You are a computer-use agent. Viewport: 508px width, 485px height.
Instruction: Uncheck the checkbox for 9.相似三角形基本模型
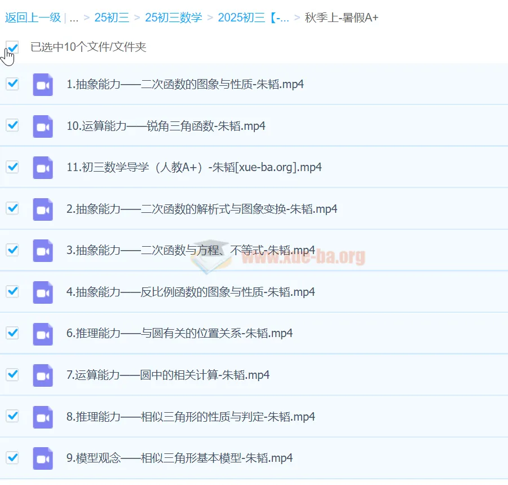coord(12,458)
